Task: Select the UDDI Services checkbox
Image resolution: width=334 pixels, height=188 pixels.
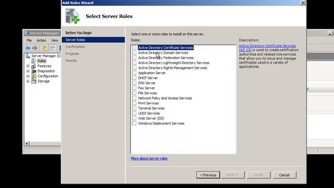Action: tap(134, 113)
